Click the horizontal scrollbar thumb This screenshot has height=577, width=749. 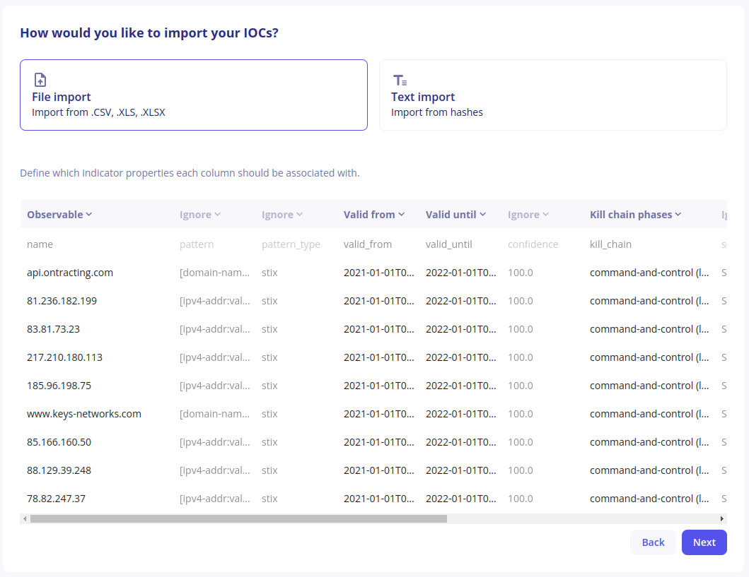click(x=238, y=518)
